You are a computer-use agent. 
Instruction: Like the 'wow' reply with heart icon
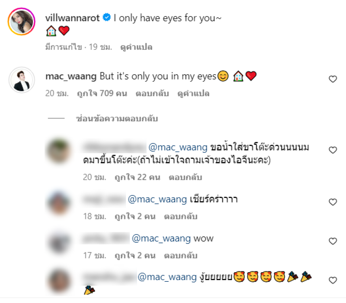pos(333,241)
